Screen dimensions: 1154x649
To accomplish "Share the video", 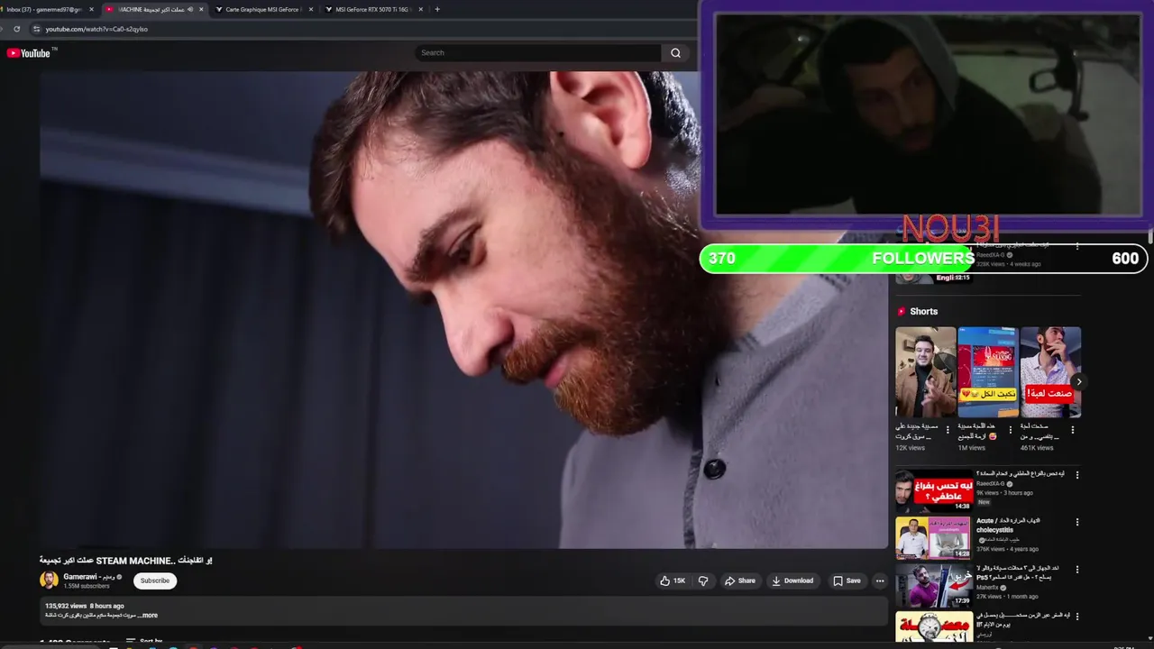I will (x=740, y=580).
